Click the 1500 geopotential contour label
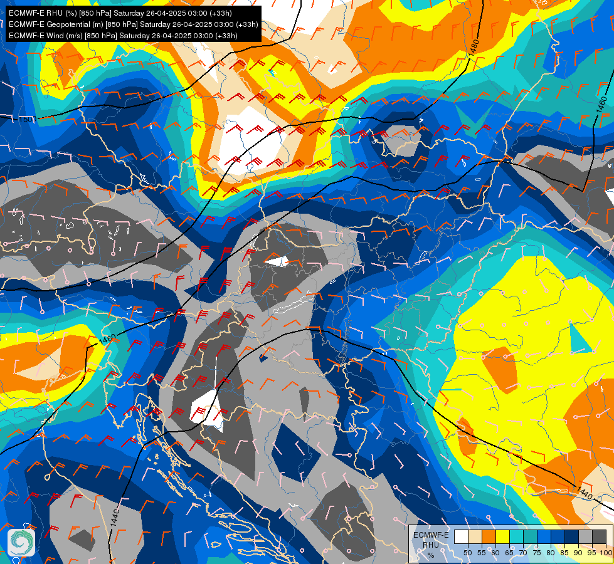The image size is (614, 564). point(27,119)
